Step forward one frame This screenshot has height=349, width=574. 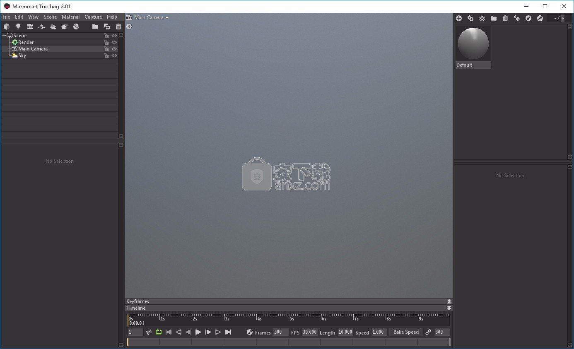pyautogui.click(x=208, y=332)
